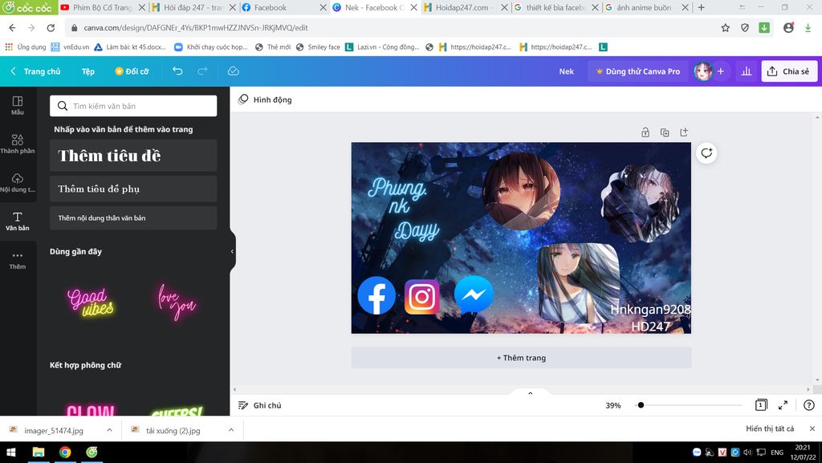
Task: Select the Messenger logo on the canvas
Action: (474, 294)
